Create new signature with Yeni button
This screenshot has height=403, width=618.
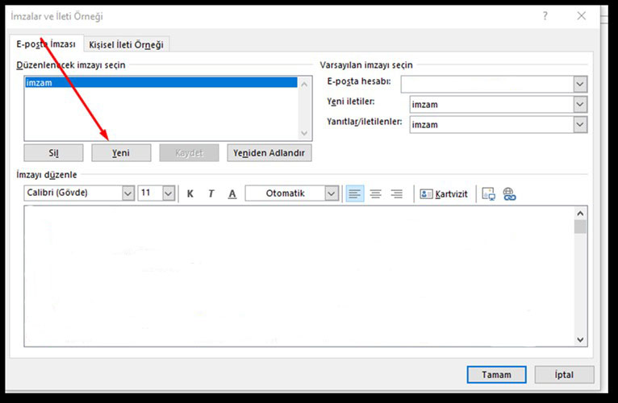point(121,153)
